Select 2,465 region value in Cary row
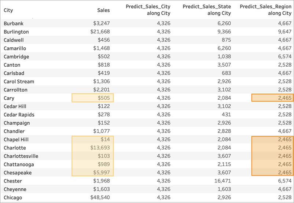This screenshot has width=294, height=203. point(284,98)
